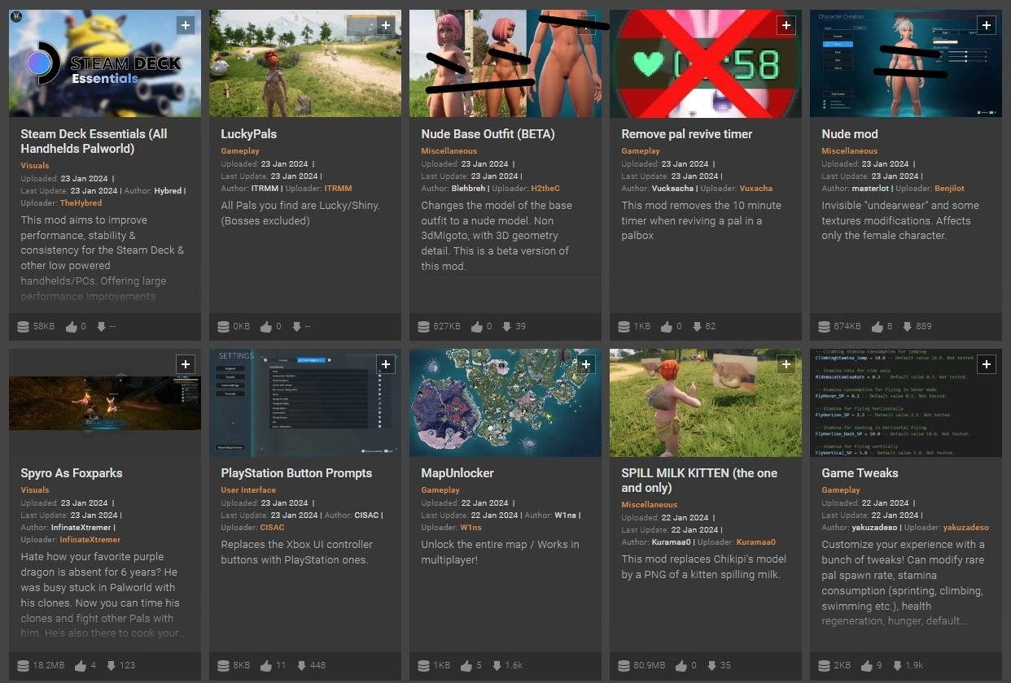Click plus icon on Game Tweaks card

[987, 364]
